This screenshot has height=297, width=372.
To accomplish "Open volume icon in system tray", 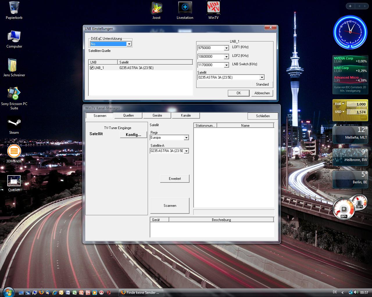I will pos(357,292).
